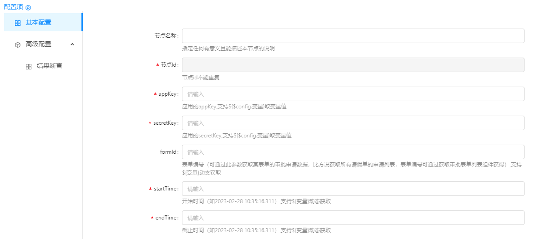Click the formId input box
Image resolution: width=545 pixels, height=239 pixels.
(x=353, y=152)
